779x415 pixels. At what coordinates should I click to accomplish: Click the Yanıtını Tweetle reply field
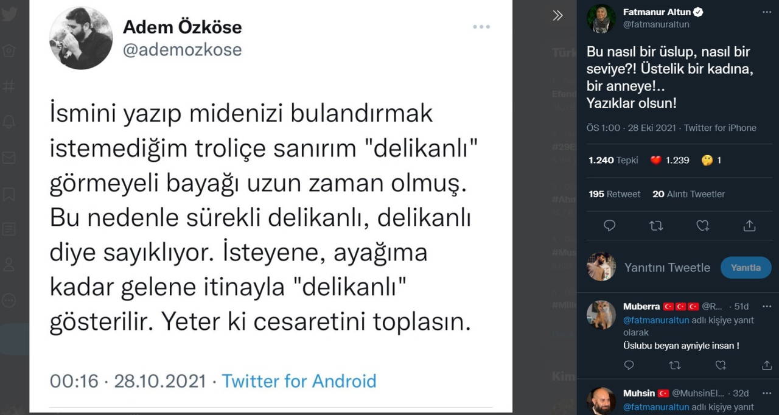(667, 268)
